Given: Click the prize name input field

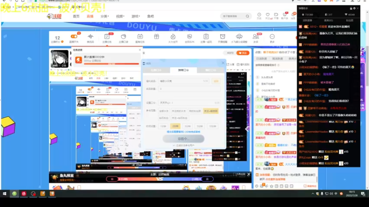Looking at the screenshot, I should point(184,81).
